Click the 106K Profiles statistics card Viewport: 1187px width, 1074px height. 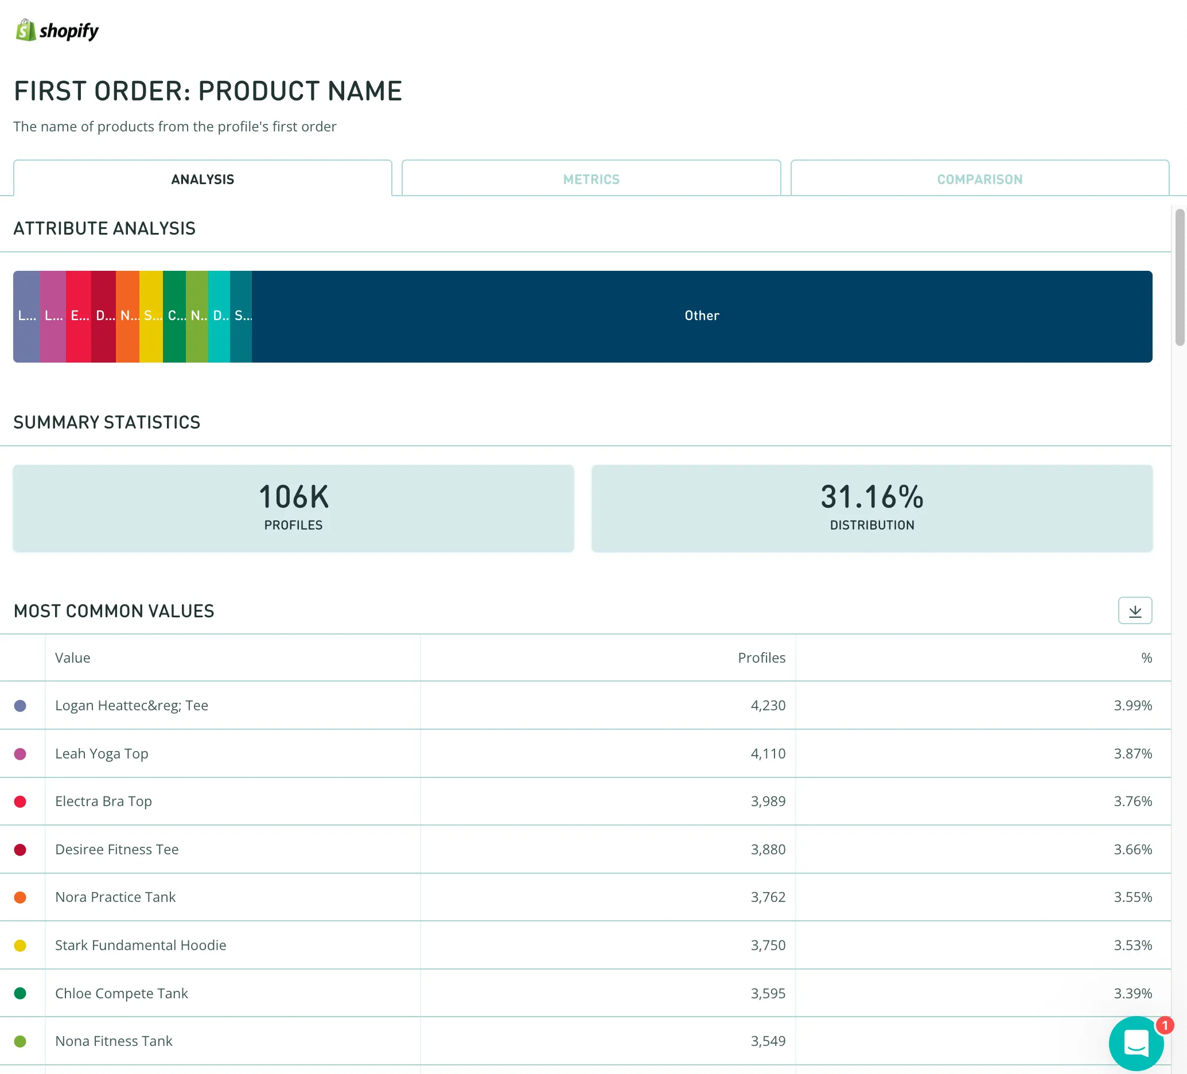point(293,508)
